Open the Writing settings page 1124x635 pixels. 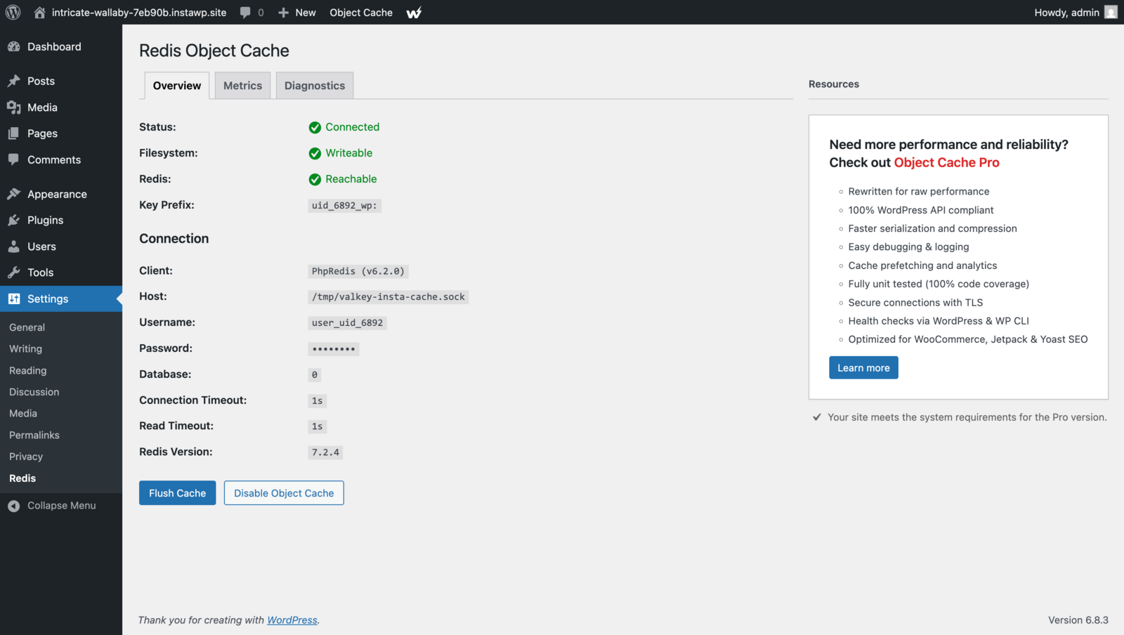[26, 348]
